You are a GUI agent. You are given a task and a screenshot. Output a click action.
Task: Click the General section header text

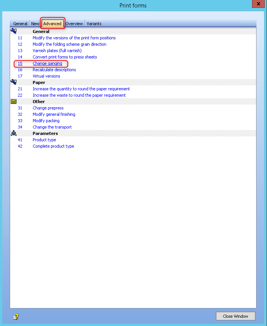point(41,31)
